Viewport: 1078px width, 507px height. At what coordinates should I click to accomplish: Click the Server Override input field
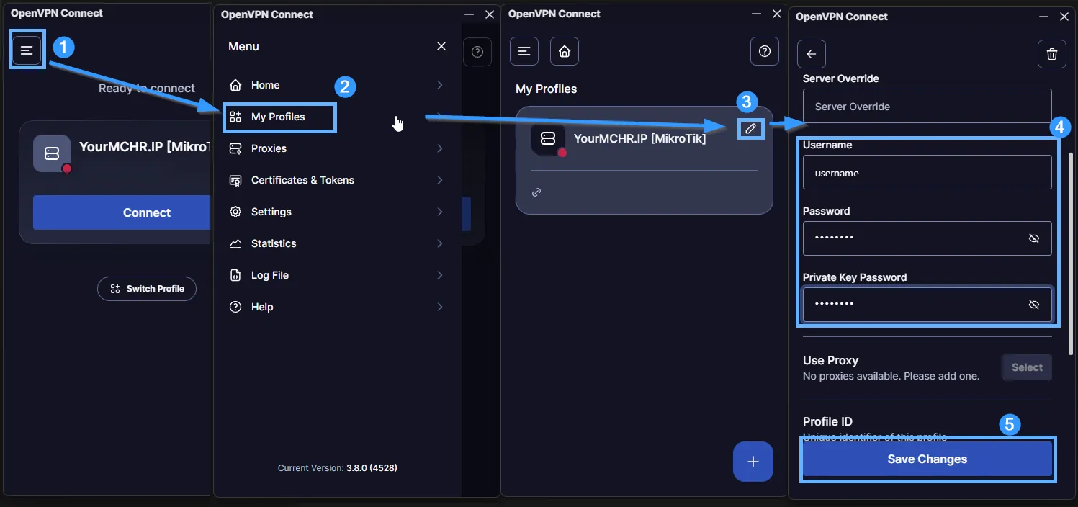(x=927, y=107)
